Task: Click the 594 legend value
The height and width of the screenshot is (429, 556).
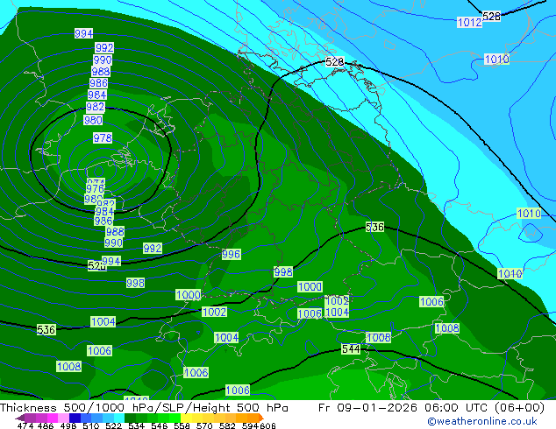Action: pyautogui.click(x=250, y=425)
